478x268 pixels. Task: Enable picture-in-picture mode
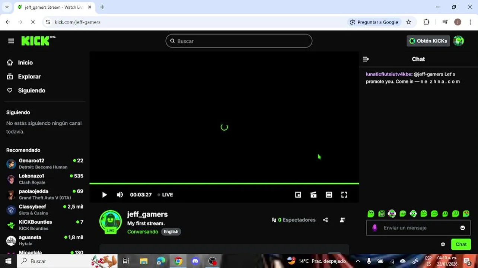(298, 195)
